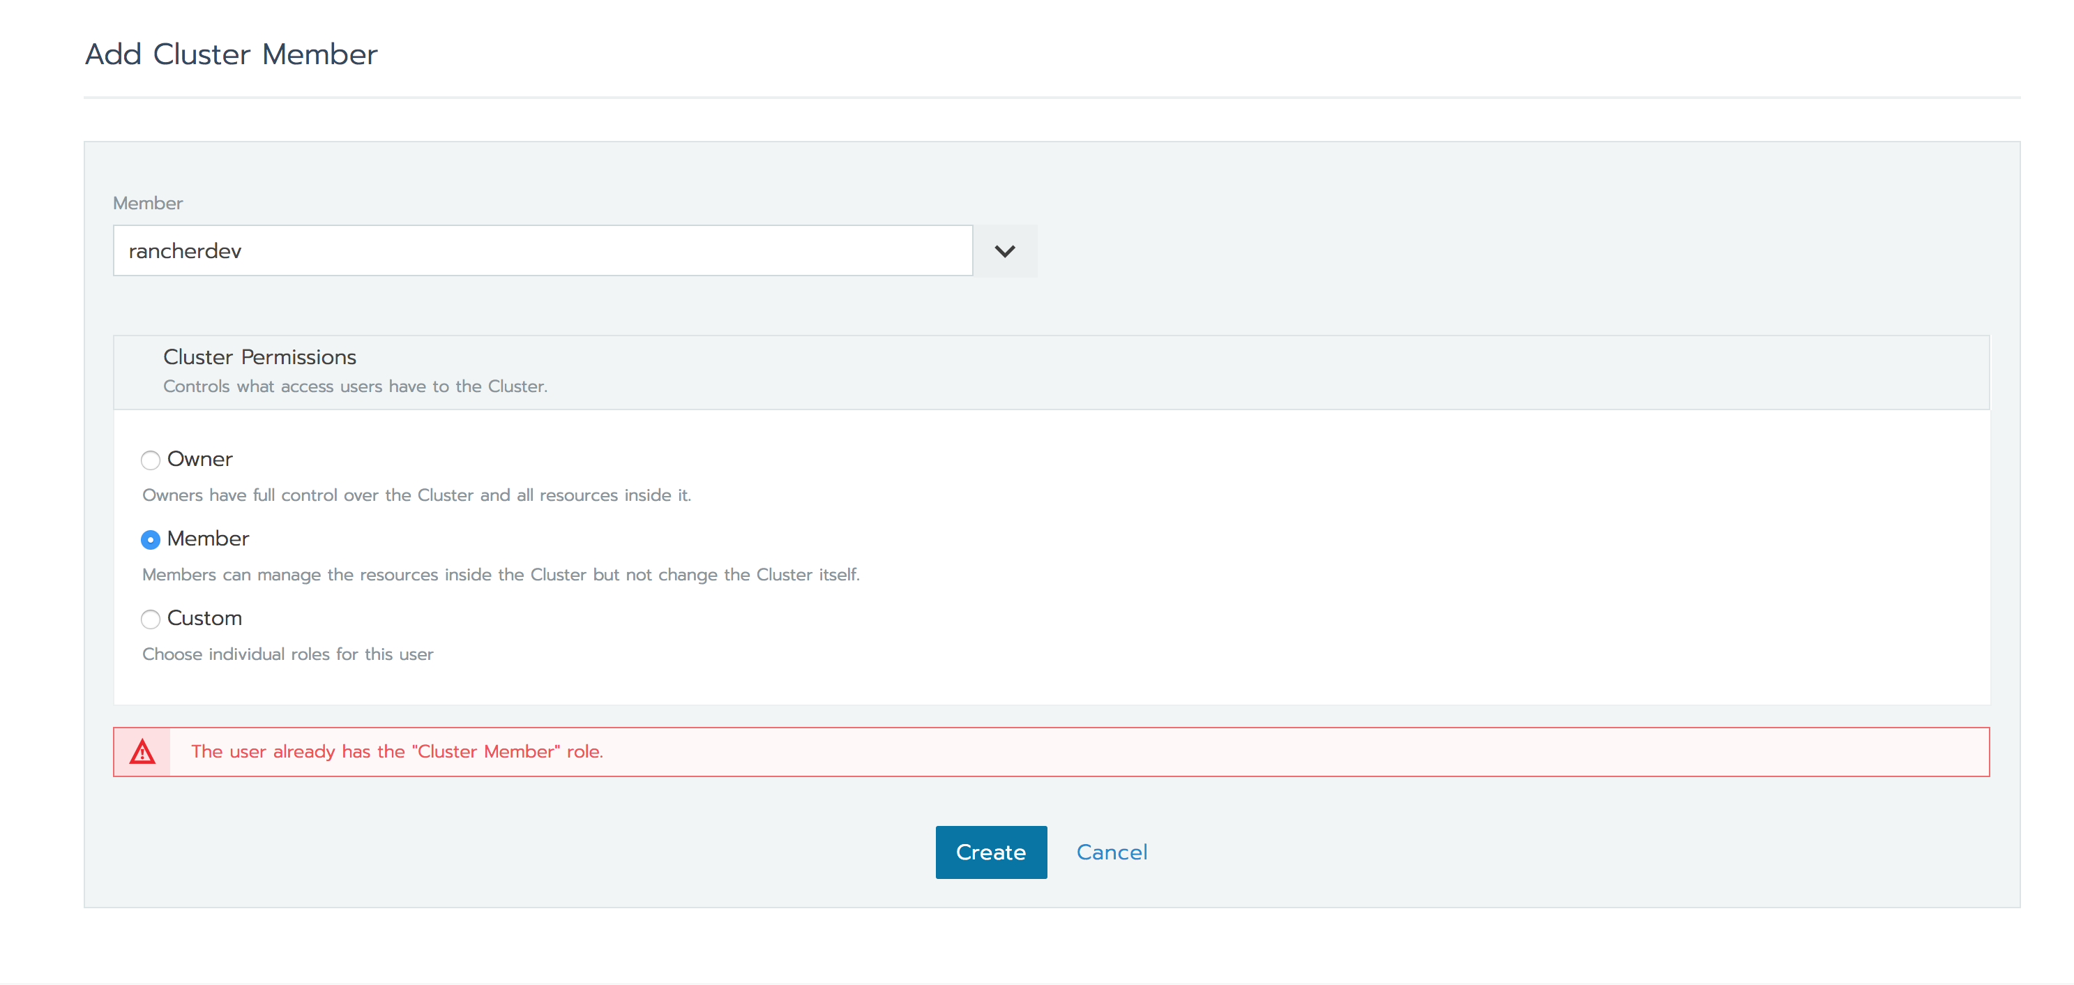2074x985 pixels.
Task: Click the Add Cluster Member page heading
Action: [231, 54]
